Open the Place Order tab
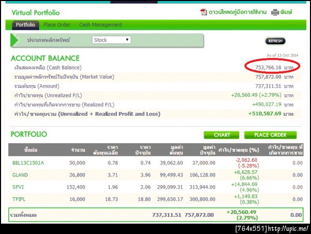The image size is (311, 234). click(57, 25)
